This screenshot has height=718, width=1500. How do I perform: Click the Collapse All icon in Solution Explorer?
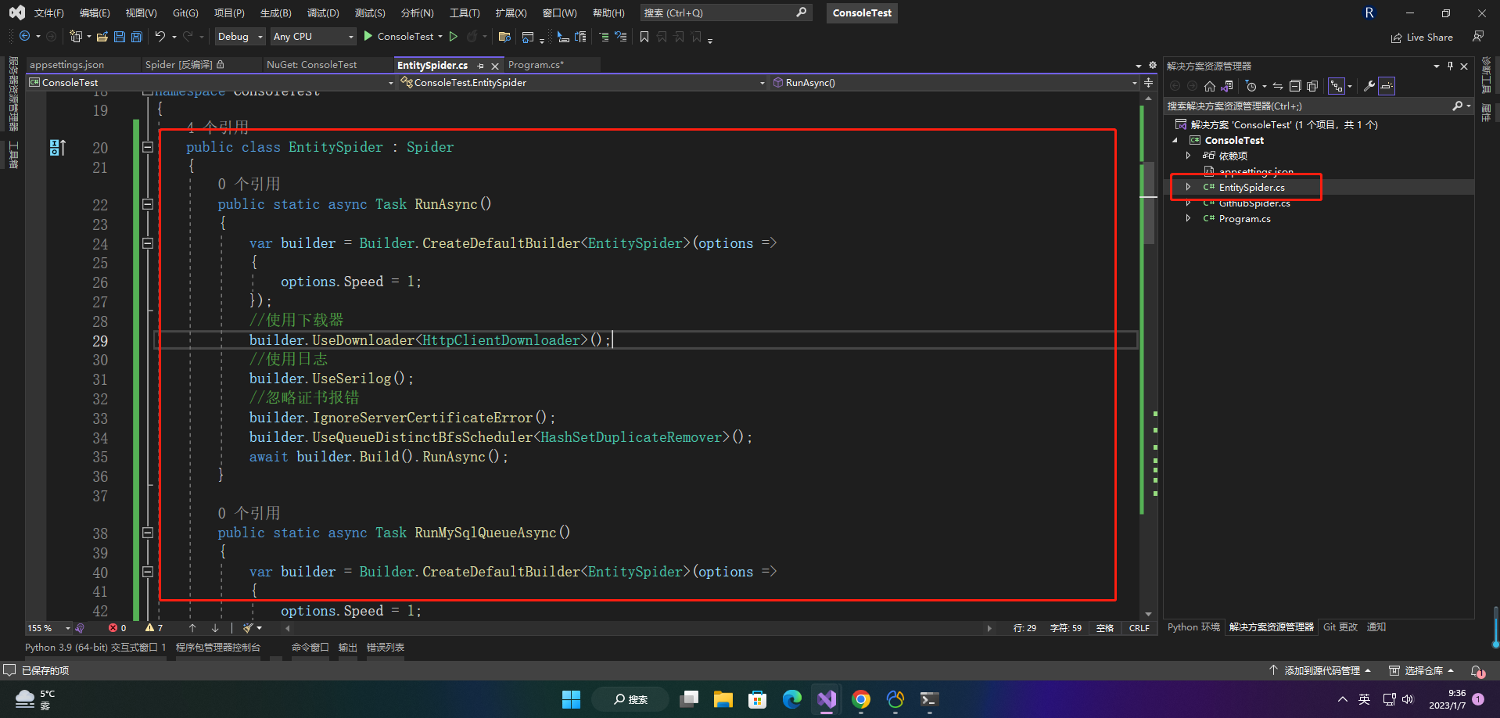click(x=1295, y=86)
